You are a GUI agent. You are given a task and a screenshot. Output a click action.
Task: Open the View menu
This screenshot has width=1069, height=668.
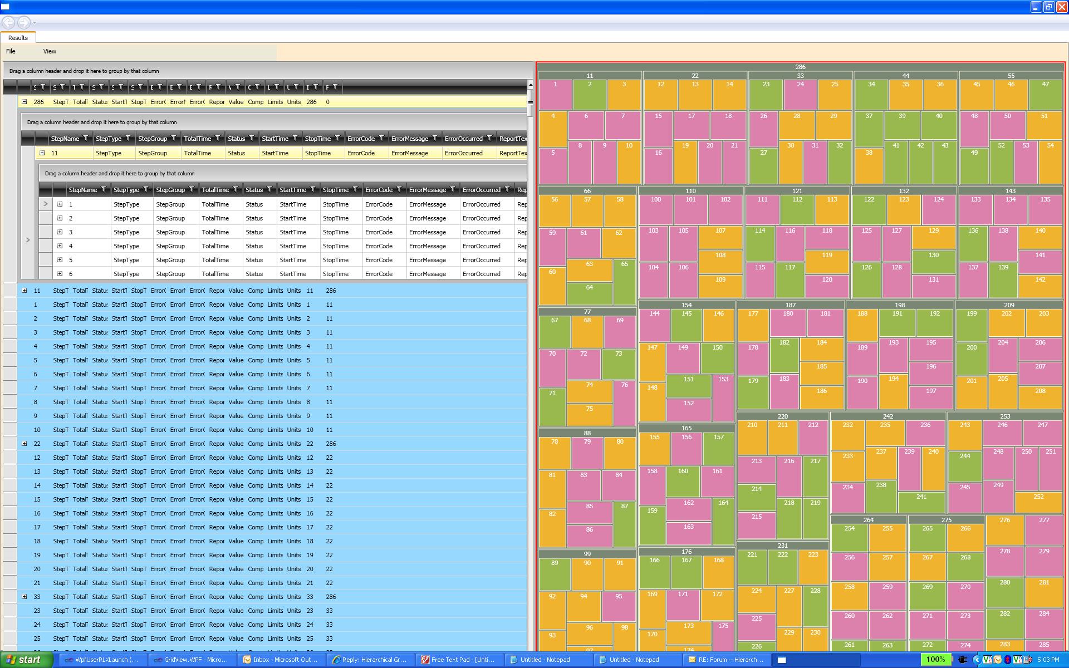pyautogui.click(x=50, y=51)
